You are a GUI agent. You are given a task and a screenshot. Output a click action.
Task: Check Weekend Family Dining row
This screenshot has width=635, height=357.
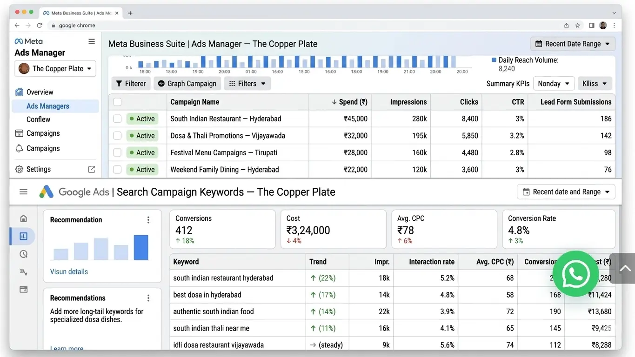point(117,170)
